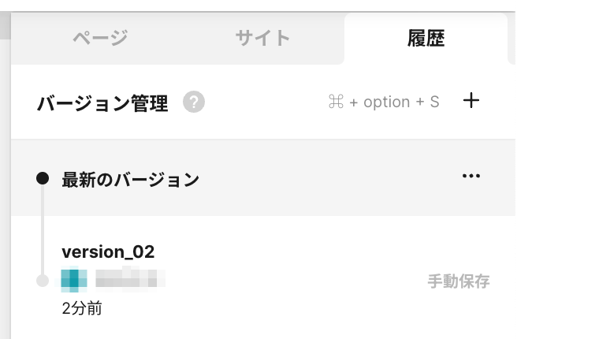Image resolution: width=610 pixels, height=339 pixels.
Task: Click the scrollbar on the left edge
Action: coord(5,25)
